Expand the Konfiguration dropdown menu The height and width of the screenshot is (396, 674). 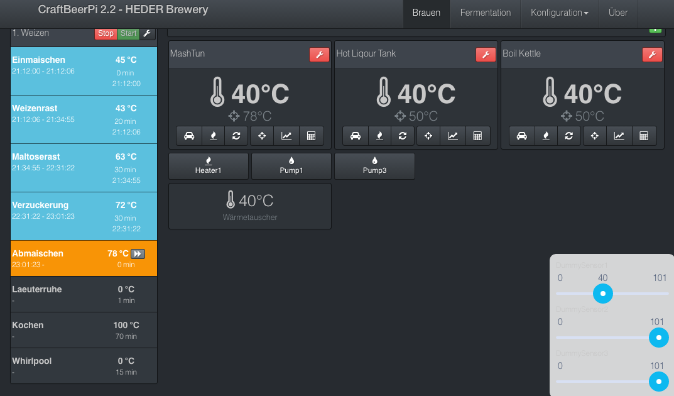[559, 13]
